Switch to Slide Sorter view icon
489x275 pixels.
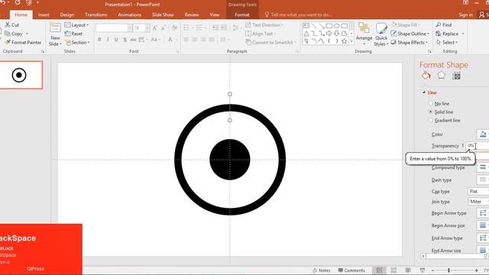coord(393,270)
